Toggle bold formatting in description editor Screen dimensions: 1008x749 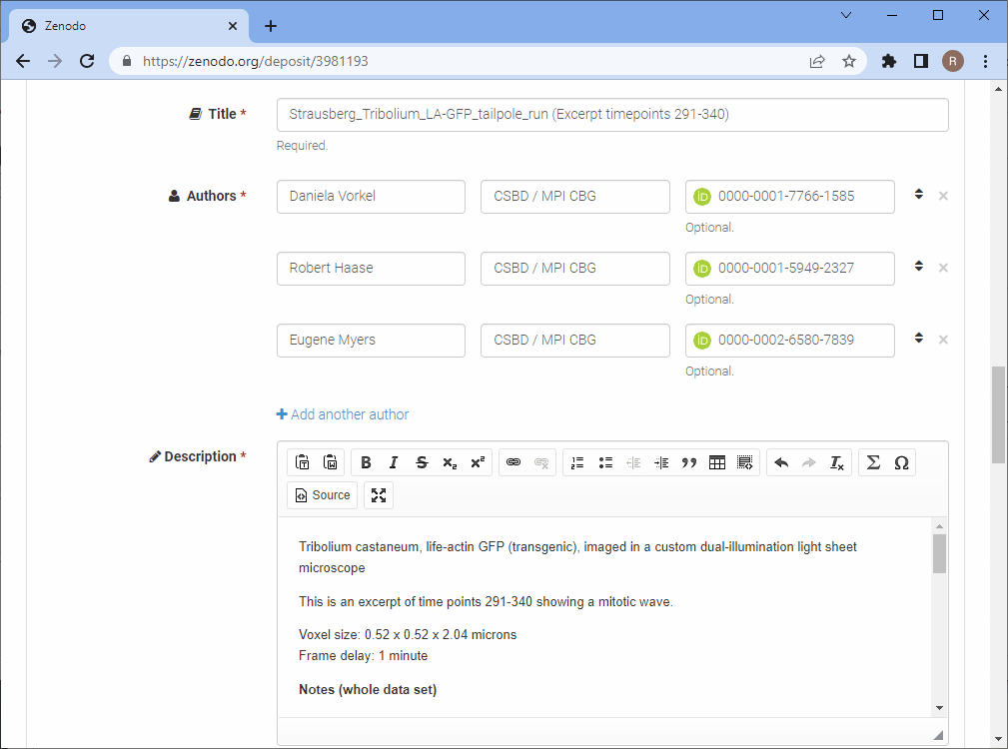click(x=366, y=462)
